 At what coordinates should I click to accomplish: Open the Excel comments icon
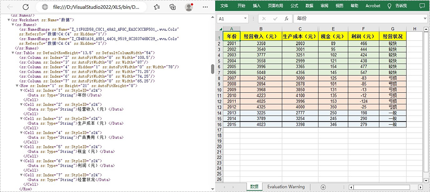click(x=422, y=6)
